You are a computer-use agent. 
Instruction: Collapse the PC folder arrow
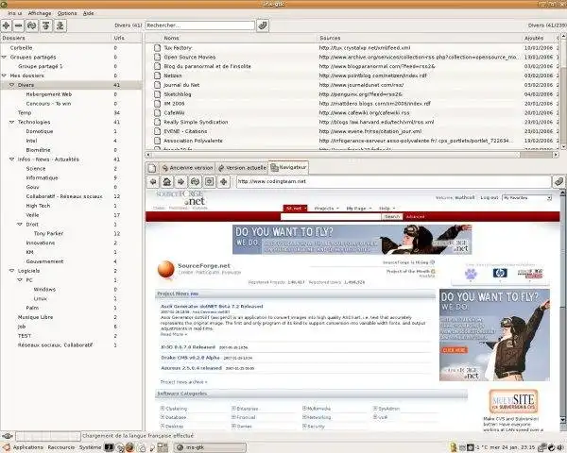pyautogui.click(x=20, y=280)
